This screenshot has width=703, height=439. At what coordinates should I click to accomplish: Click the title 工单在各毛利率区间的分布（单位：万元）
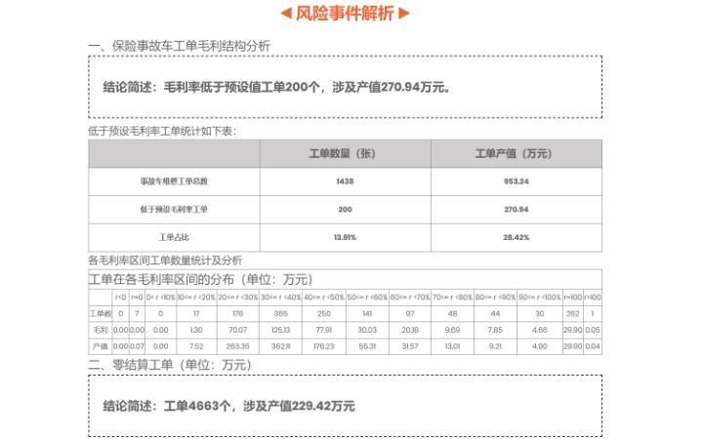pos(200,280)
